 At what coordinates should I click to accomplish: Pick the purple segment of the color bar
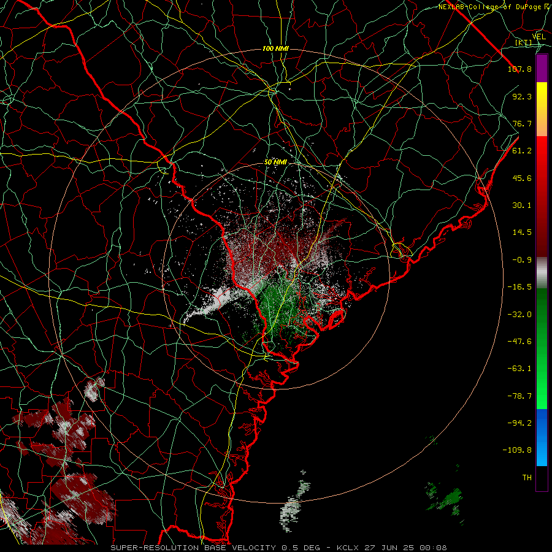pos(542,68)
